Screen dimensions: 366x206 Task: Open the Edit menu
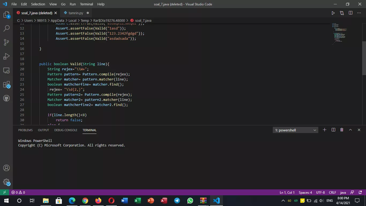(x=24, y=4)
